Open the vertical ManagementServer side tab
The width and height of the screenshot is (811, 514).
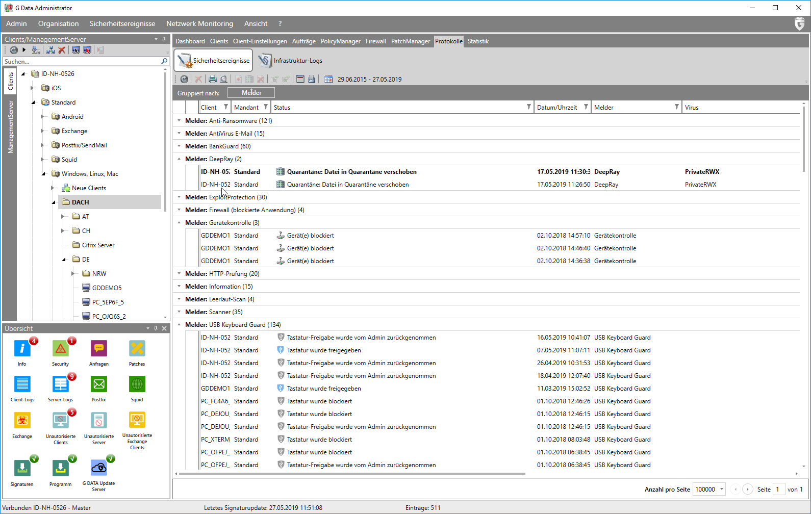10,127
